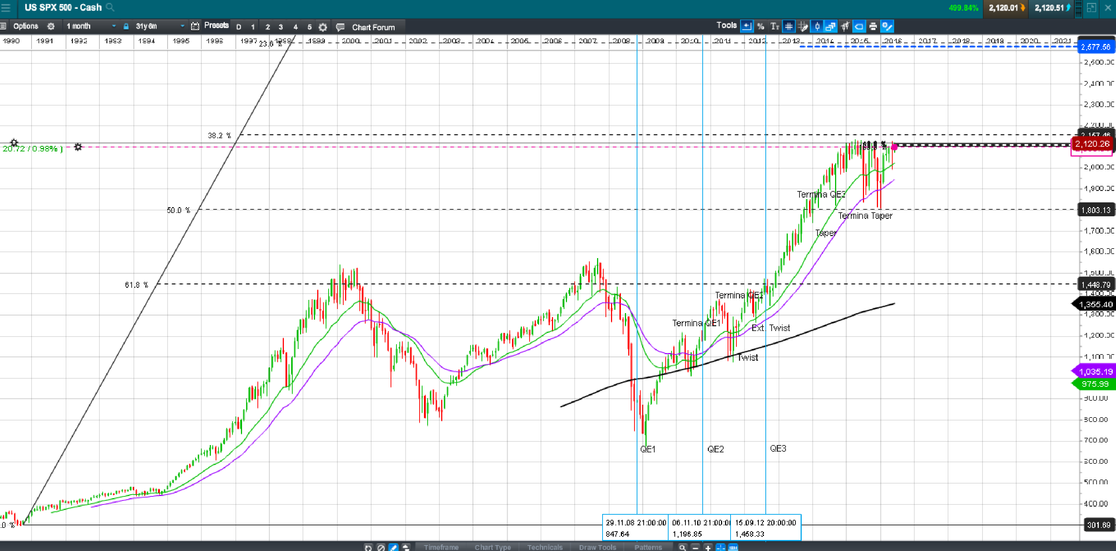Expand the 1 month interval dropdown
The image size is (1116, 551).
pos(113,26)
